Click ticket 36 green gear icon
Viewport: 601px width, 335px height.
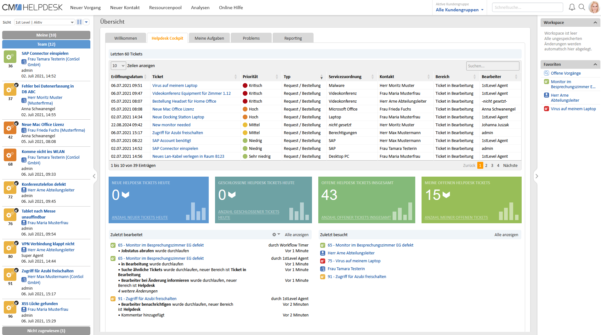click(x=10, y=57)
